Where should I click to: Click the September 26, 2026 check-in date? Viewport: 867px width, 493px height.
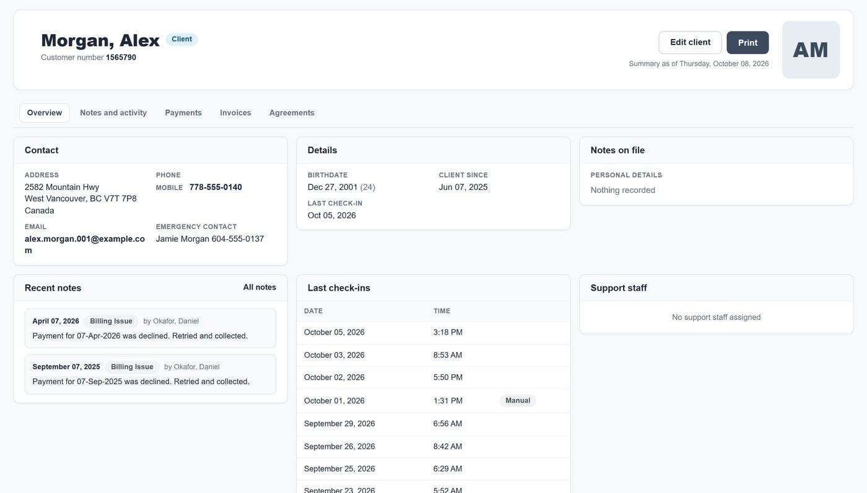click(339, 447)
